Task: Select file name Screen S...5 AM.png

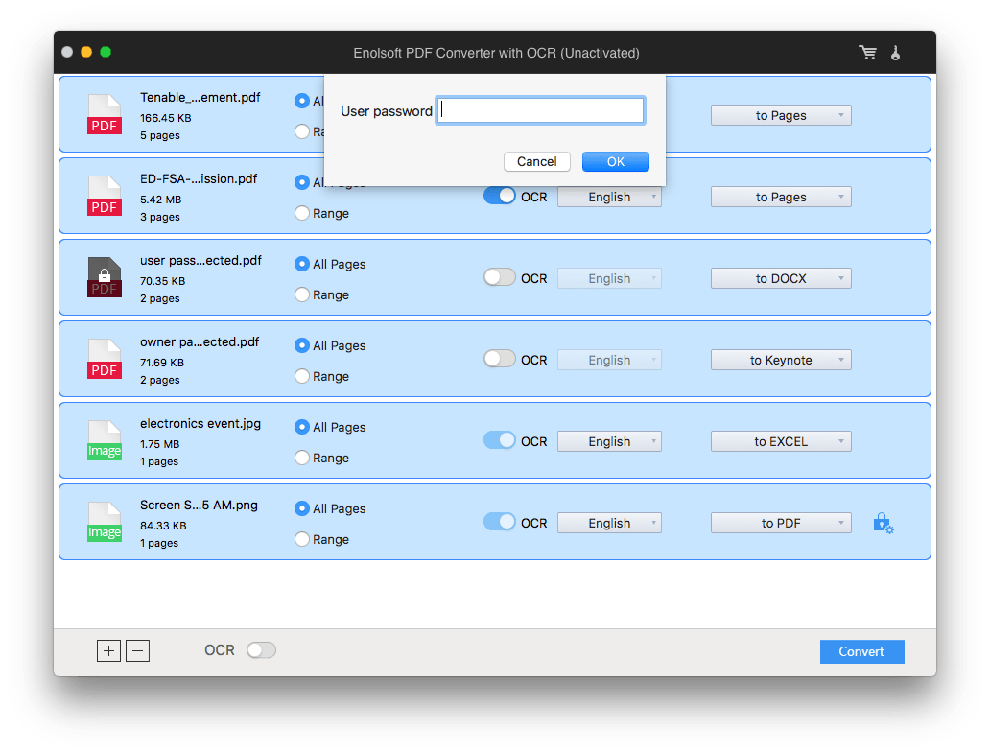Action: [x=199, y=505]
